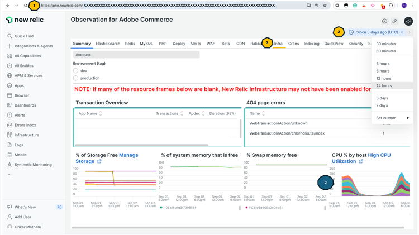Open Since 3 days ago time picker
Image resolution: width=419 pixels, height=235 pixels.
click(376, 32)
